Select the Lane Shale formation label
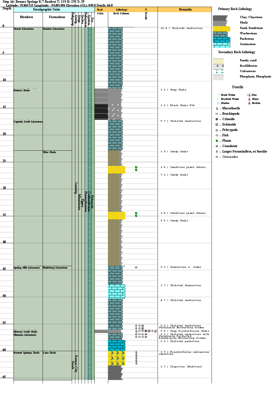 pyautogui.click(x=49, y=353)
